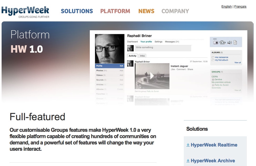Image resolution: width=256 pixels, height=166 pixels.
Task: Open Sounds (5) in the sidebar
Action: click(101, 80)
